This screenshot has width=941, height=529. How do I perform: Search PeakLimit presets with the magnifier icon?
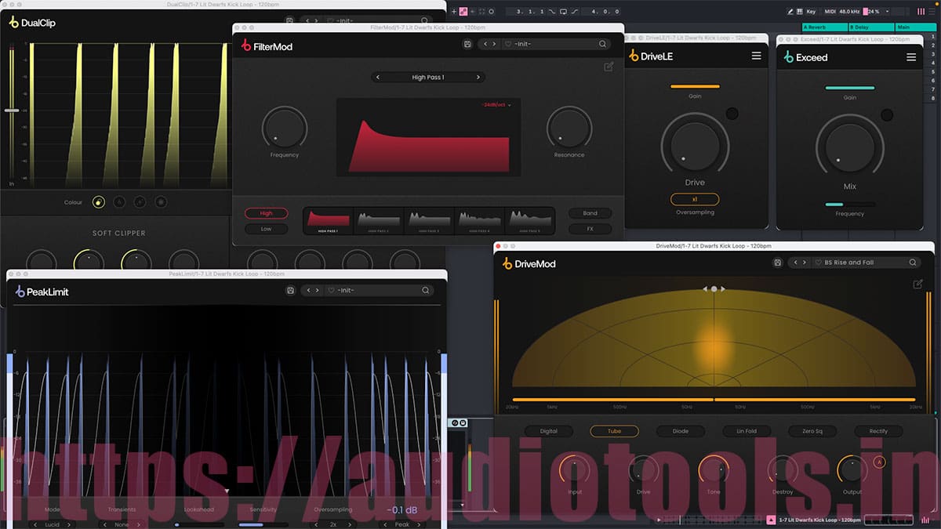[x=426, y=290]
